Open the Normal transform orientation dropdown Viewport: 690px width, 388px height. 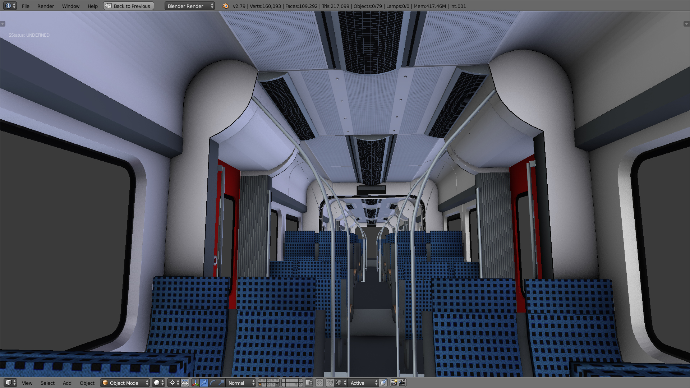click(241, 383)
